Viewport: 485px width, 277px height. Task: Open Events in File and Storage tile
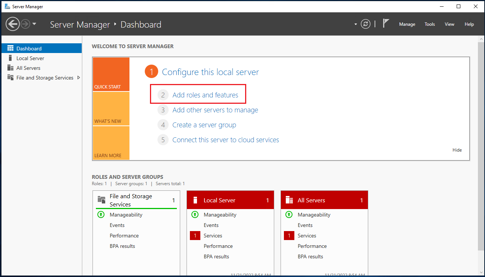(117, 225)
